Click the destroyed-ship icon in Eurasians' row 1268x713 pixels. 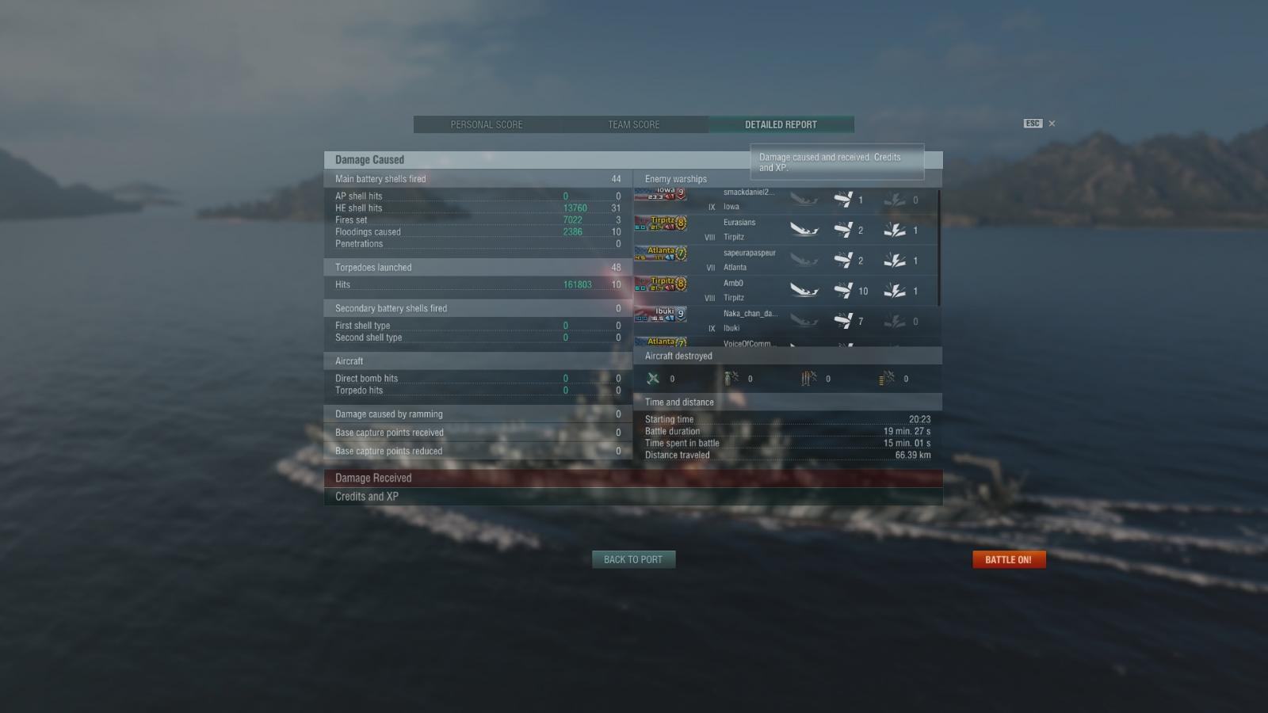[x=804, y=230]
